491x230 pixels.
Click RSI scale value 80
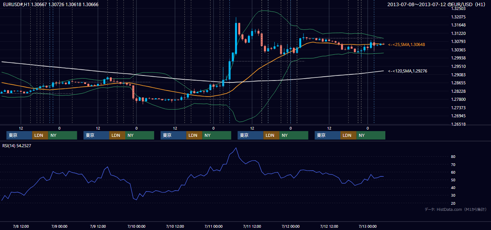click(x=453, y=157)
